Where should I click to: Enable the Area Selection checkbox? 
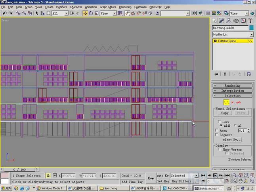click(x=217, y=131)
